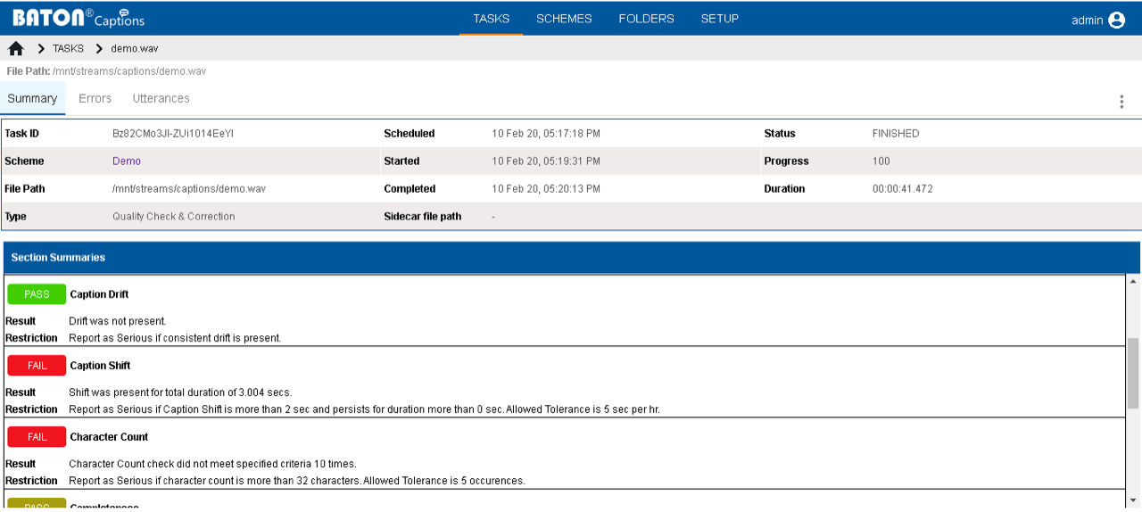The width and height of the screenshot is (1142, 512).
Task: Switch to the Summary tab
Action: (x=32, y=99)
